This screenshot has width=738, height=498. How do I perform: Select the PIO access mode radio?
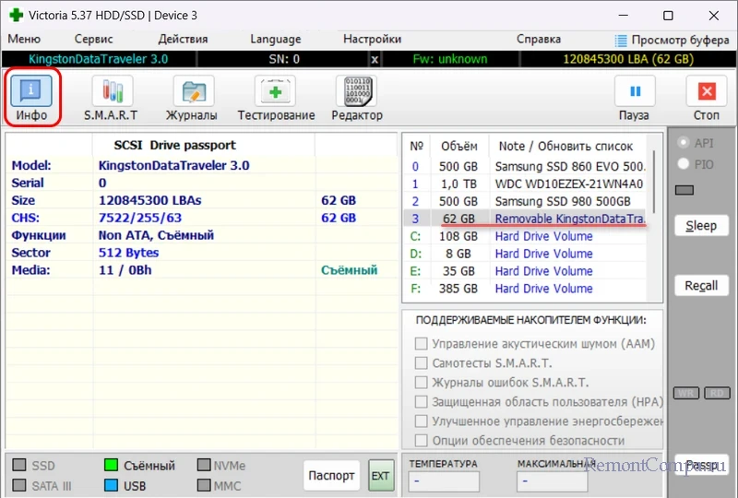click(x=683, y=164)
